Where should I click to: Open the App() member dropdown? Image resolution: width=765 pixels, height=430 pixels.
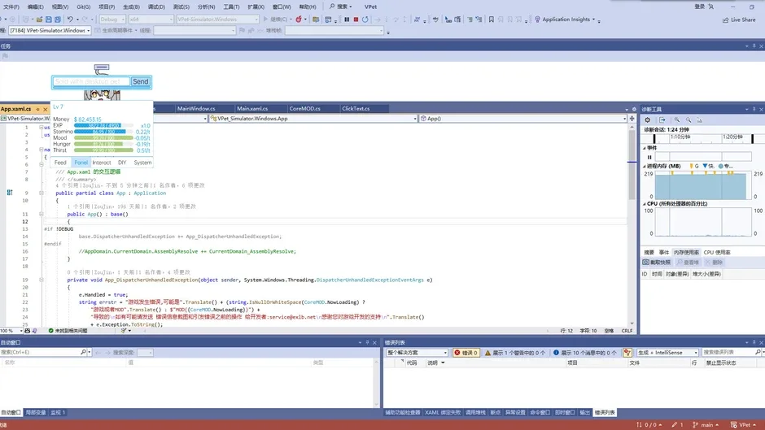(523, 119)
